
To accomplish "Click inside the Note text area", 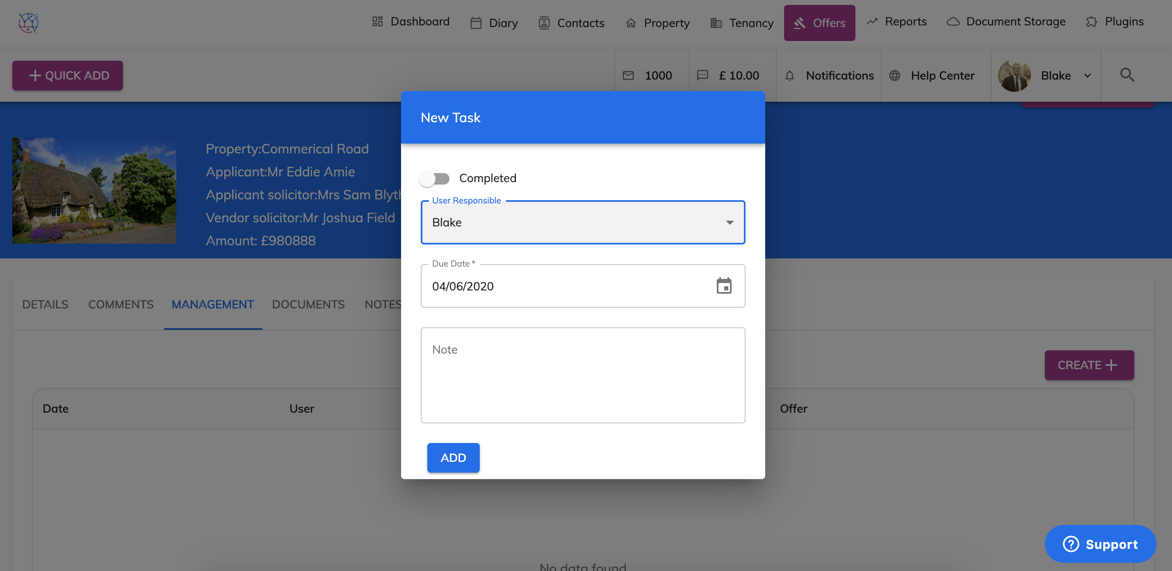I will [x=582, y=375].
